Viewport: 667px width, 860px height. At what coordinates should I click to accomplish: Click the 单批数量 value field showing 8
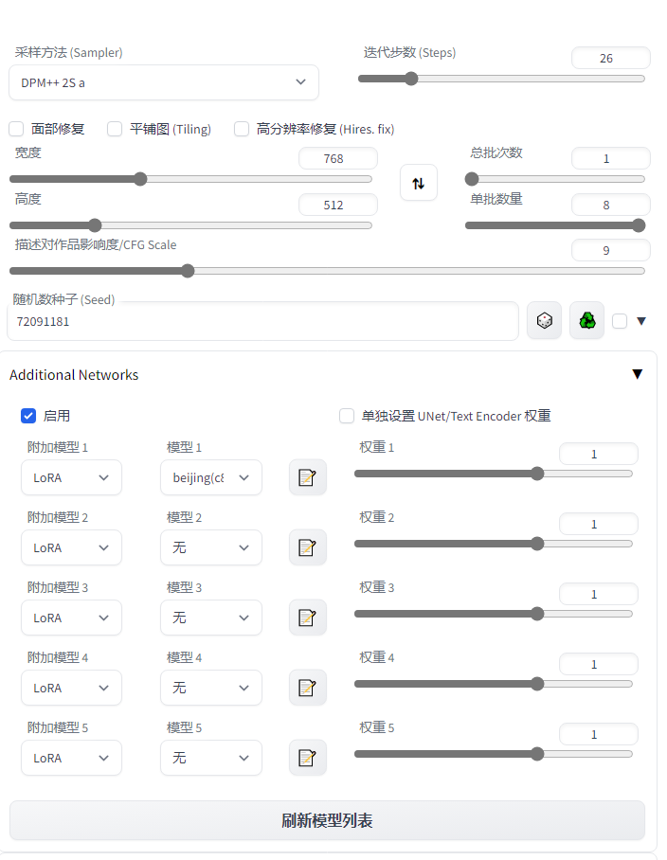[x=610, y=205]
